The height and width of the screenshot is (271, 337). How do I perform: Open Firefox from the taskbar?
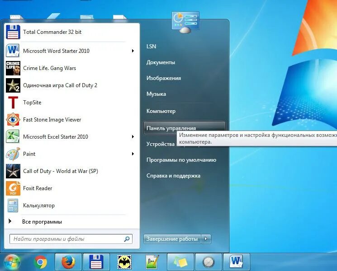tap(68, 262)
